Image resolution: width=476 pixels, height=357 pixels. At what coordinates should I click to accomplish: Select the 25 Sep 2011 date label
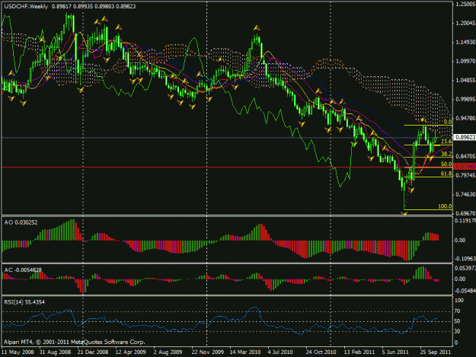[436, 352]
